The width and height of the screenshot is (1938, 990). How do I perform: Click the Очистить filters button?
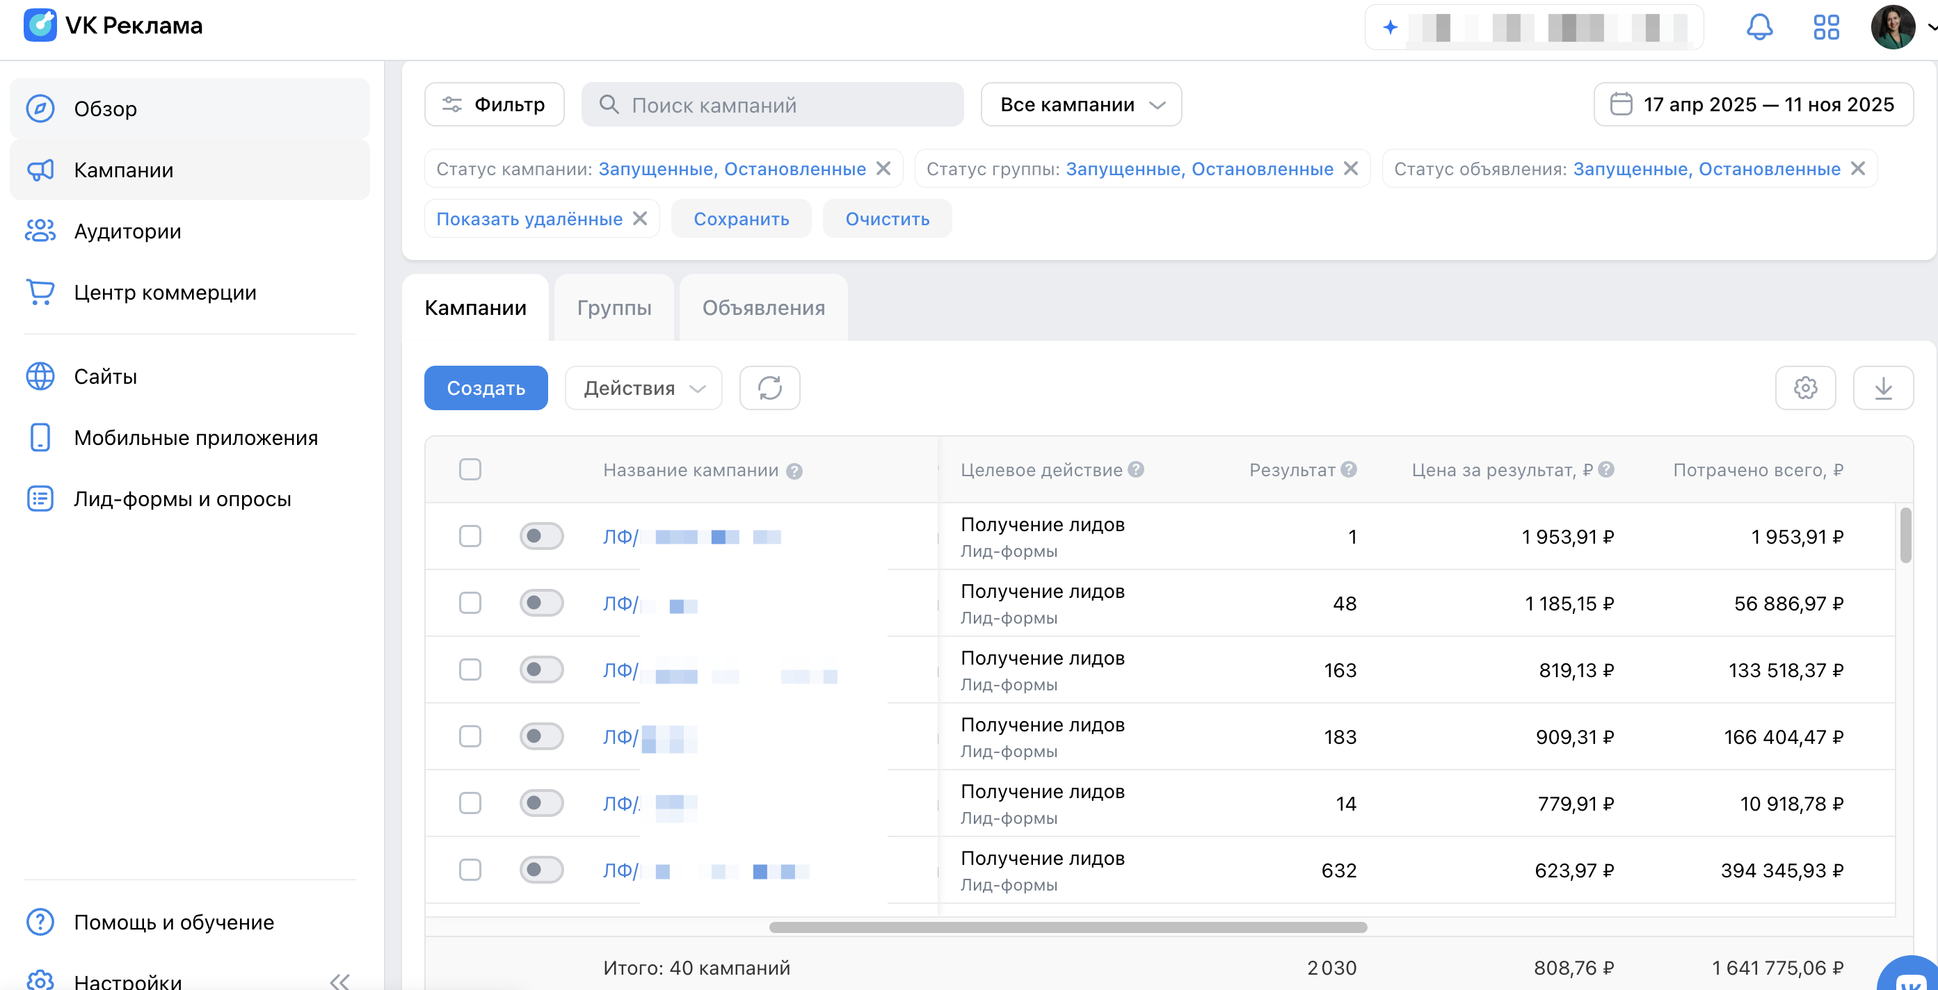[887, 219]
